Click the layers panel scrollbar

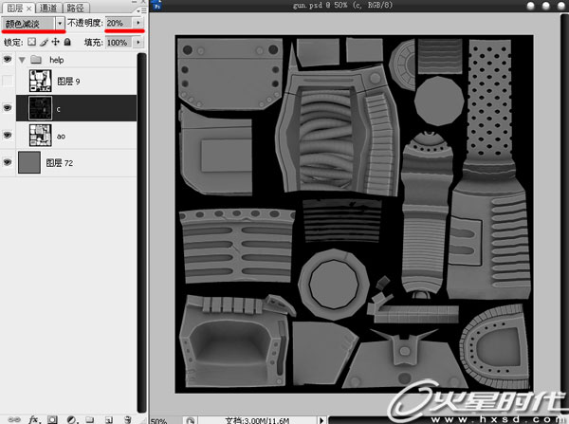[142, 232]
